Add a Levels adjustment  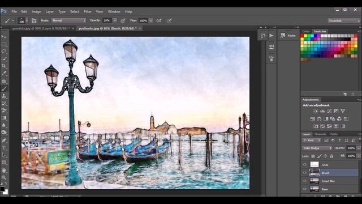322,111
